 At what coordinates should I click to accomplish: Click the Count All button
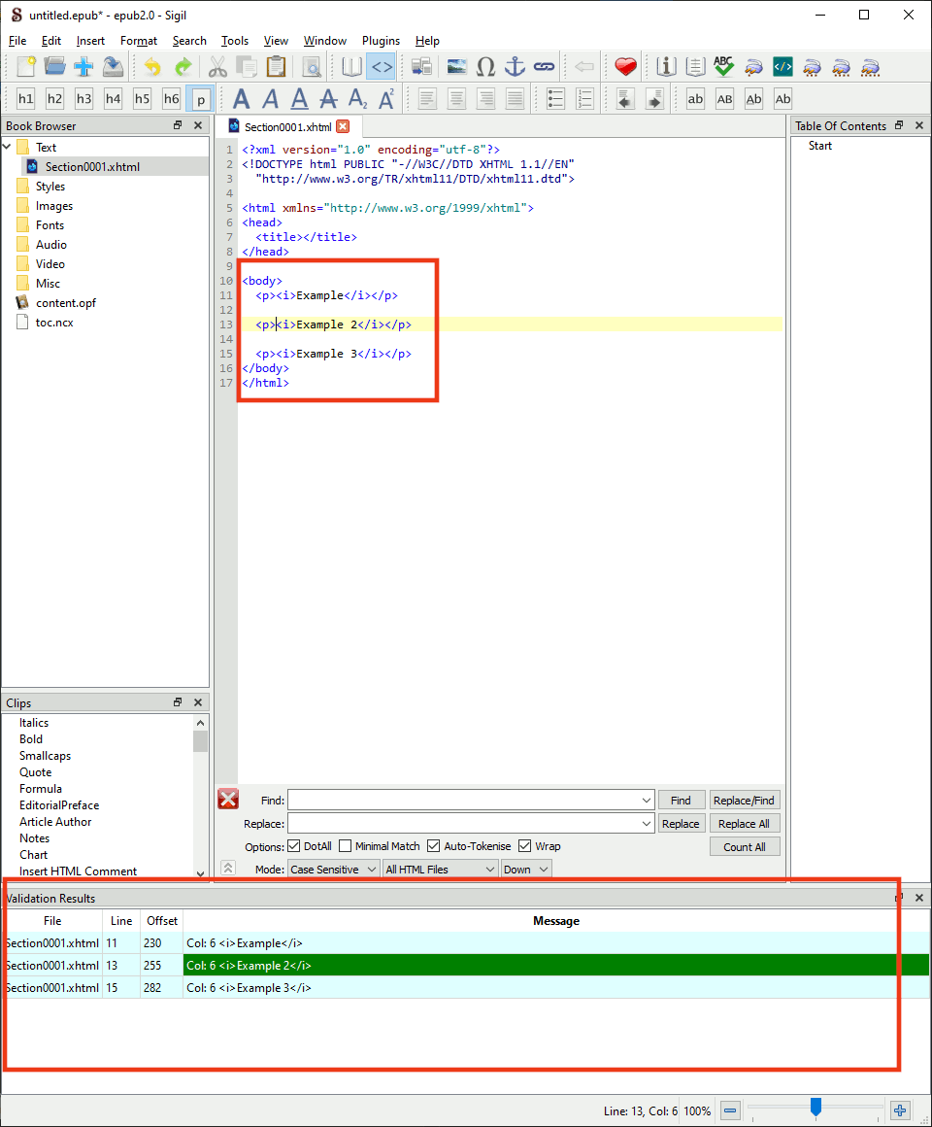point(744,846)
